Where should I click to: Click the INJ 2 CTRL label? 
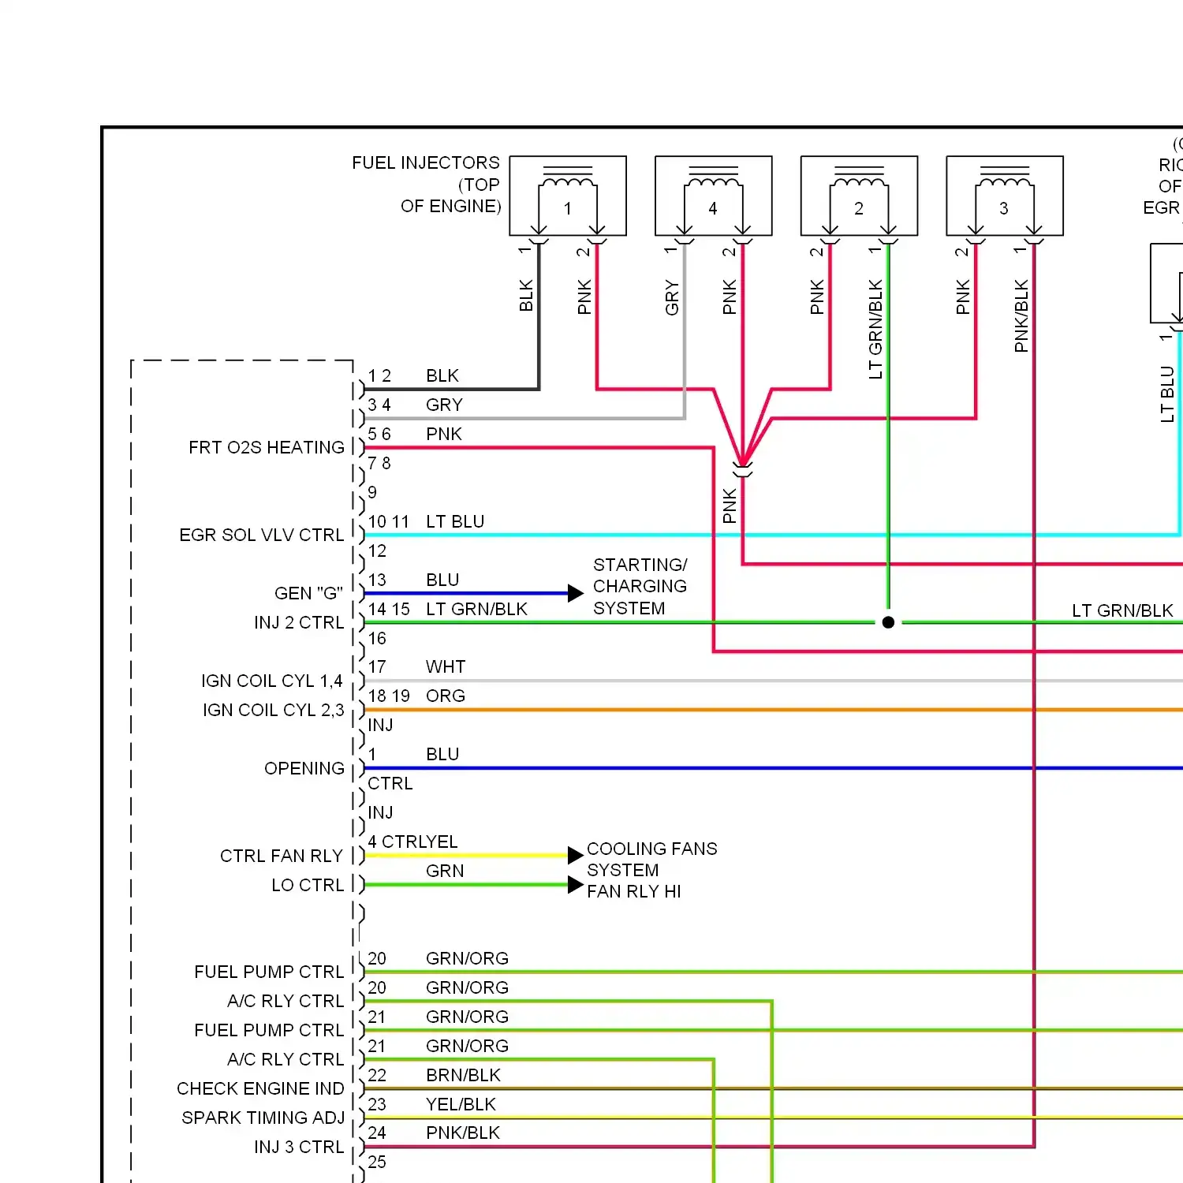299,623
